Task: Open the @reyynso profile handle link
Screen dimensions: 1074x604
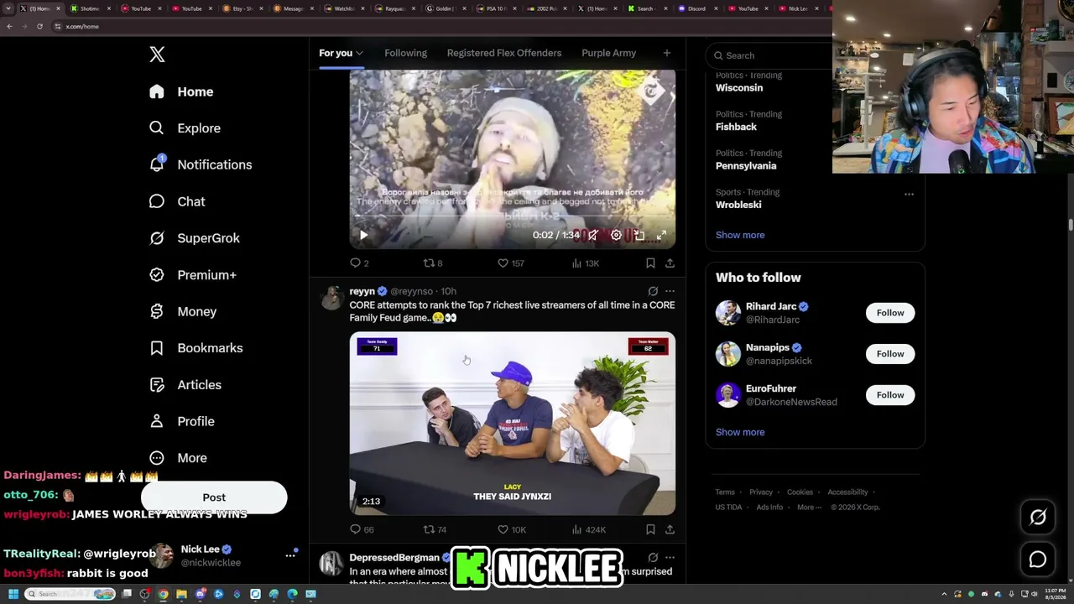Action: click(x=411, y=291)
